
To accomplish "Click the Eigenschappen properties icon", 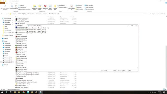I will (71, 6).
